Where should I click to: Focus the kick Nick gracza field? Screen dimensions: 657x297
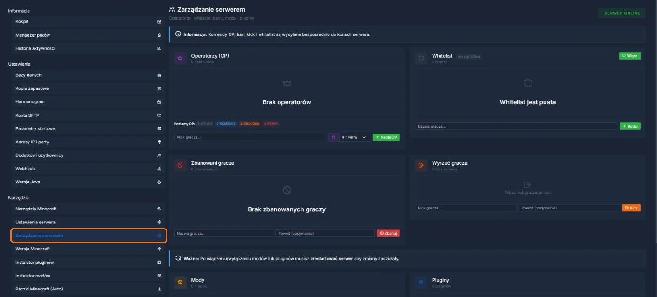click(x=466, y=208)
